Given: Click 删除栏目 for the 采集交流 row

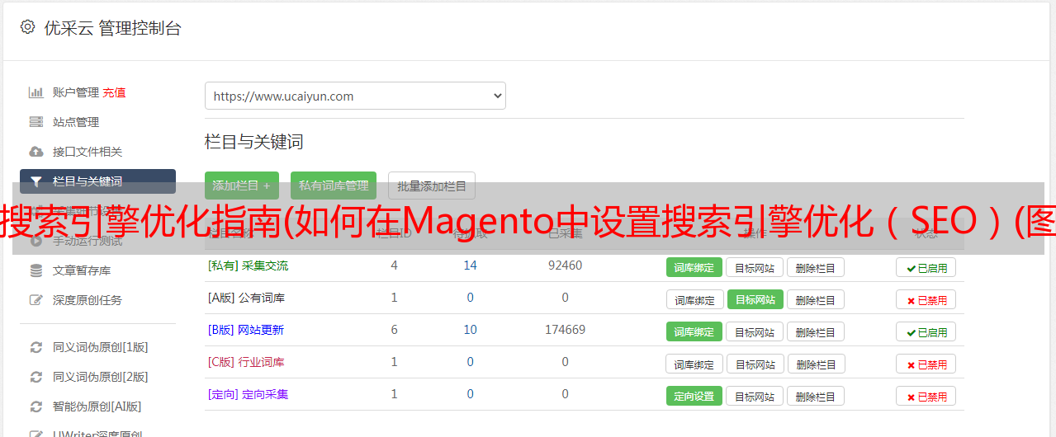Looking at the screenshot, I should click(815, 267).
